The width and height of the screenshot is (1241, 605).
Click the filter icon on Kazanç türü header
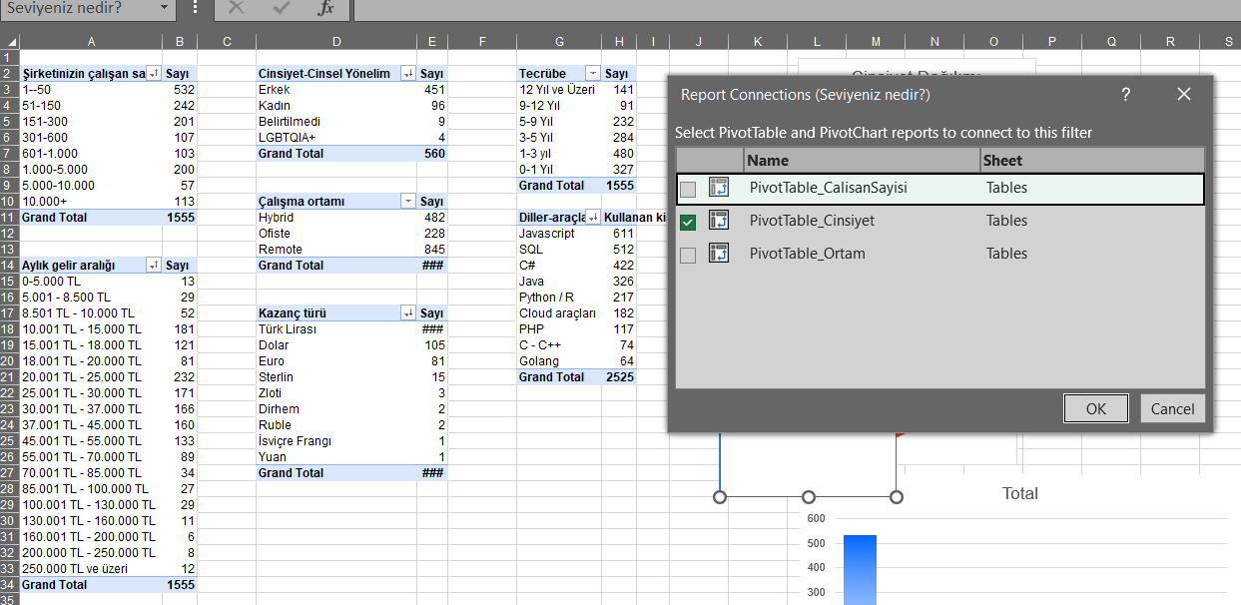407,312
